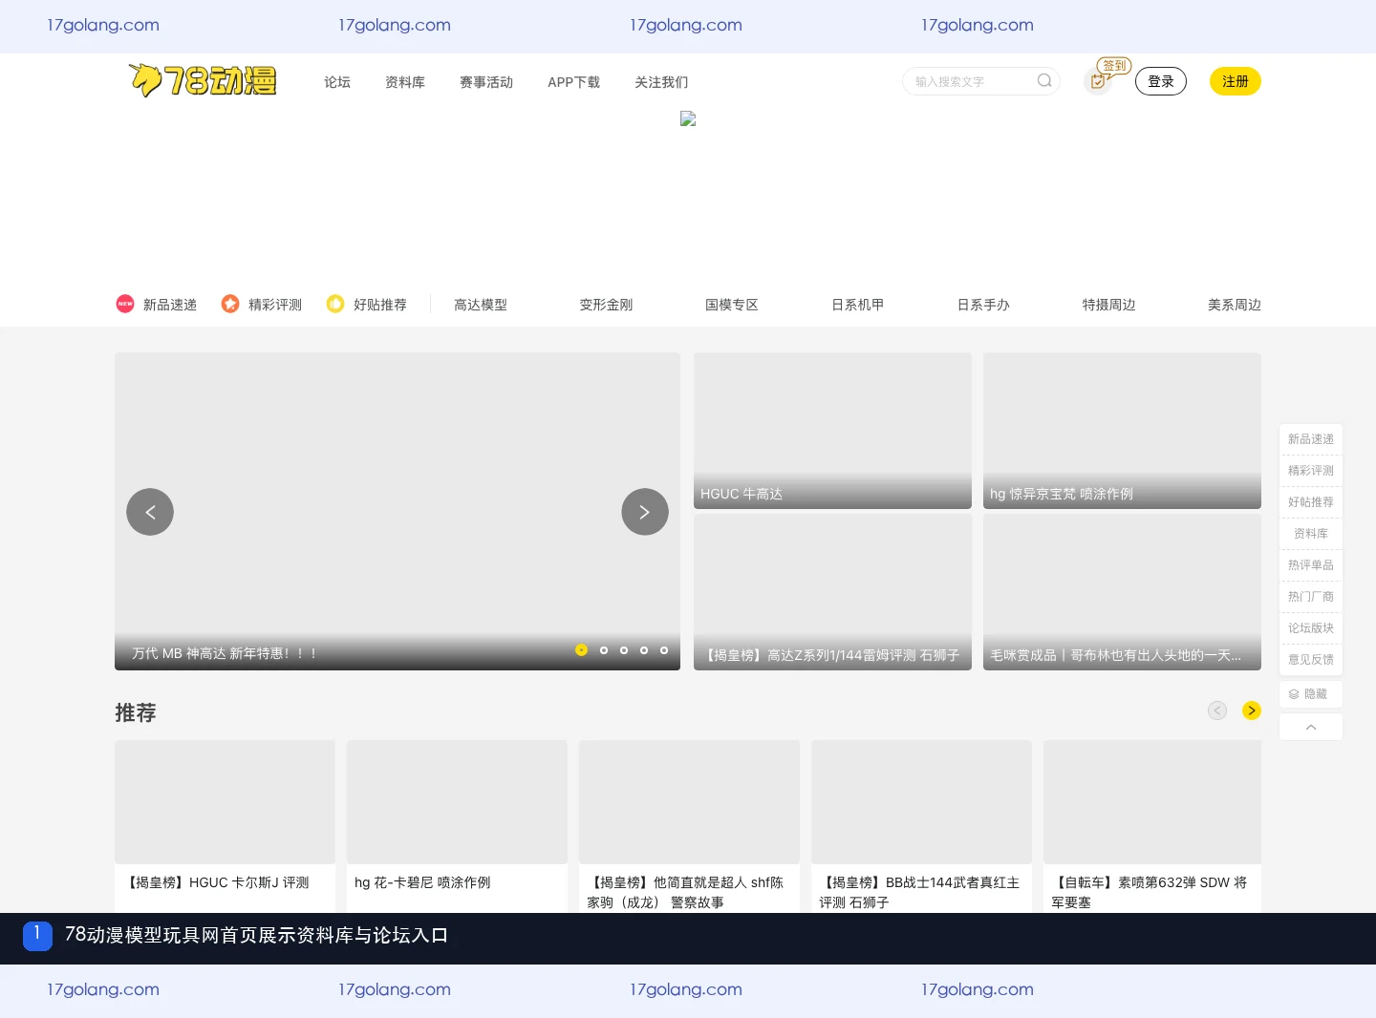Open the hg 惊异京宝梵 喷涂作例 thumbnail

click(x=1122, y=431)
